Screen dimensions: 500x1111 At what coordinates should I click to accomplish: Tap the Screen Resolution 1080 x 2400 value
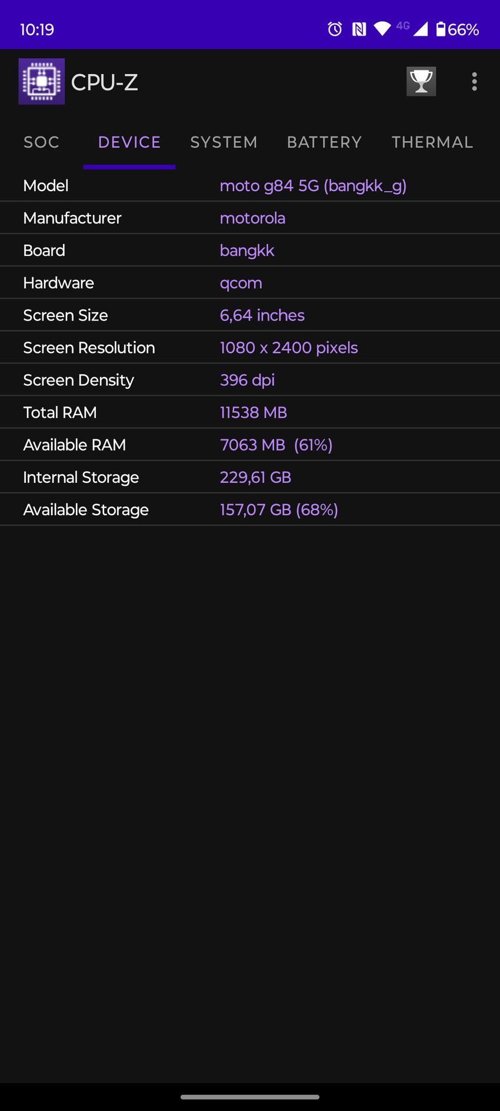(x=289, y=348)
